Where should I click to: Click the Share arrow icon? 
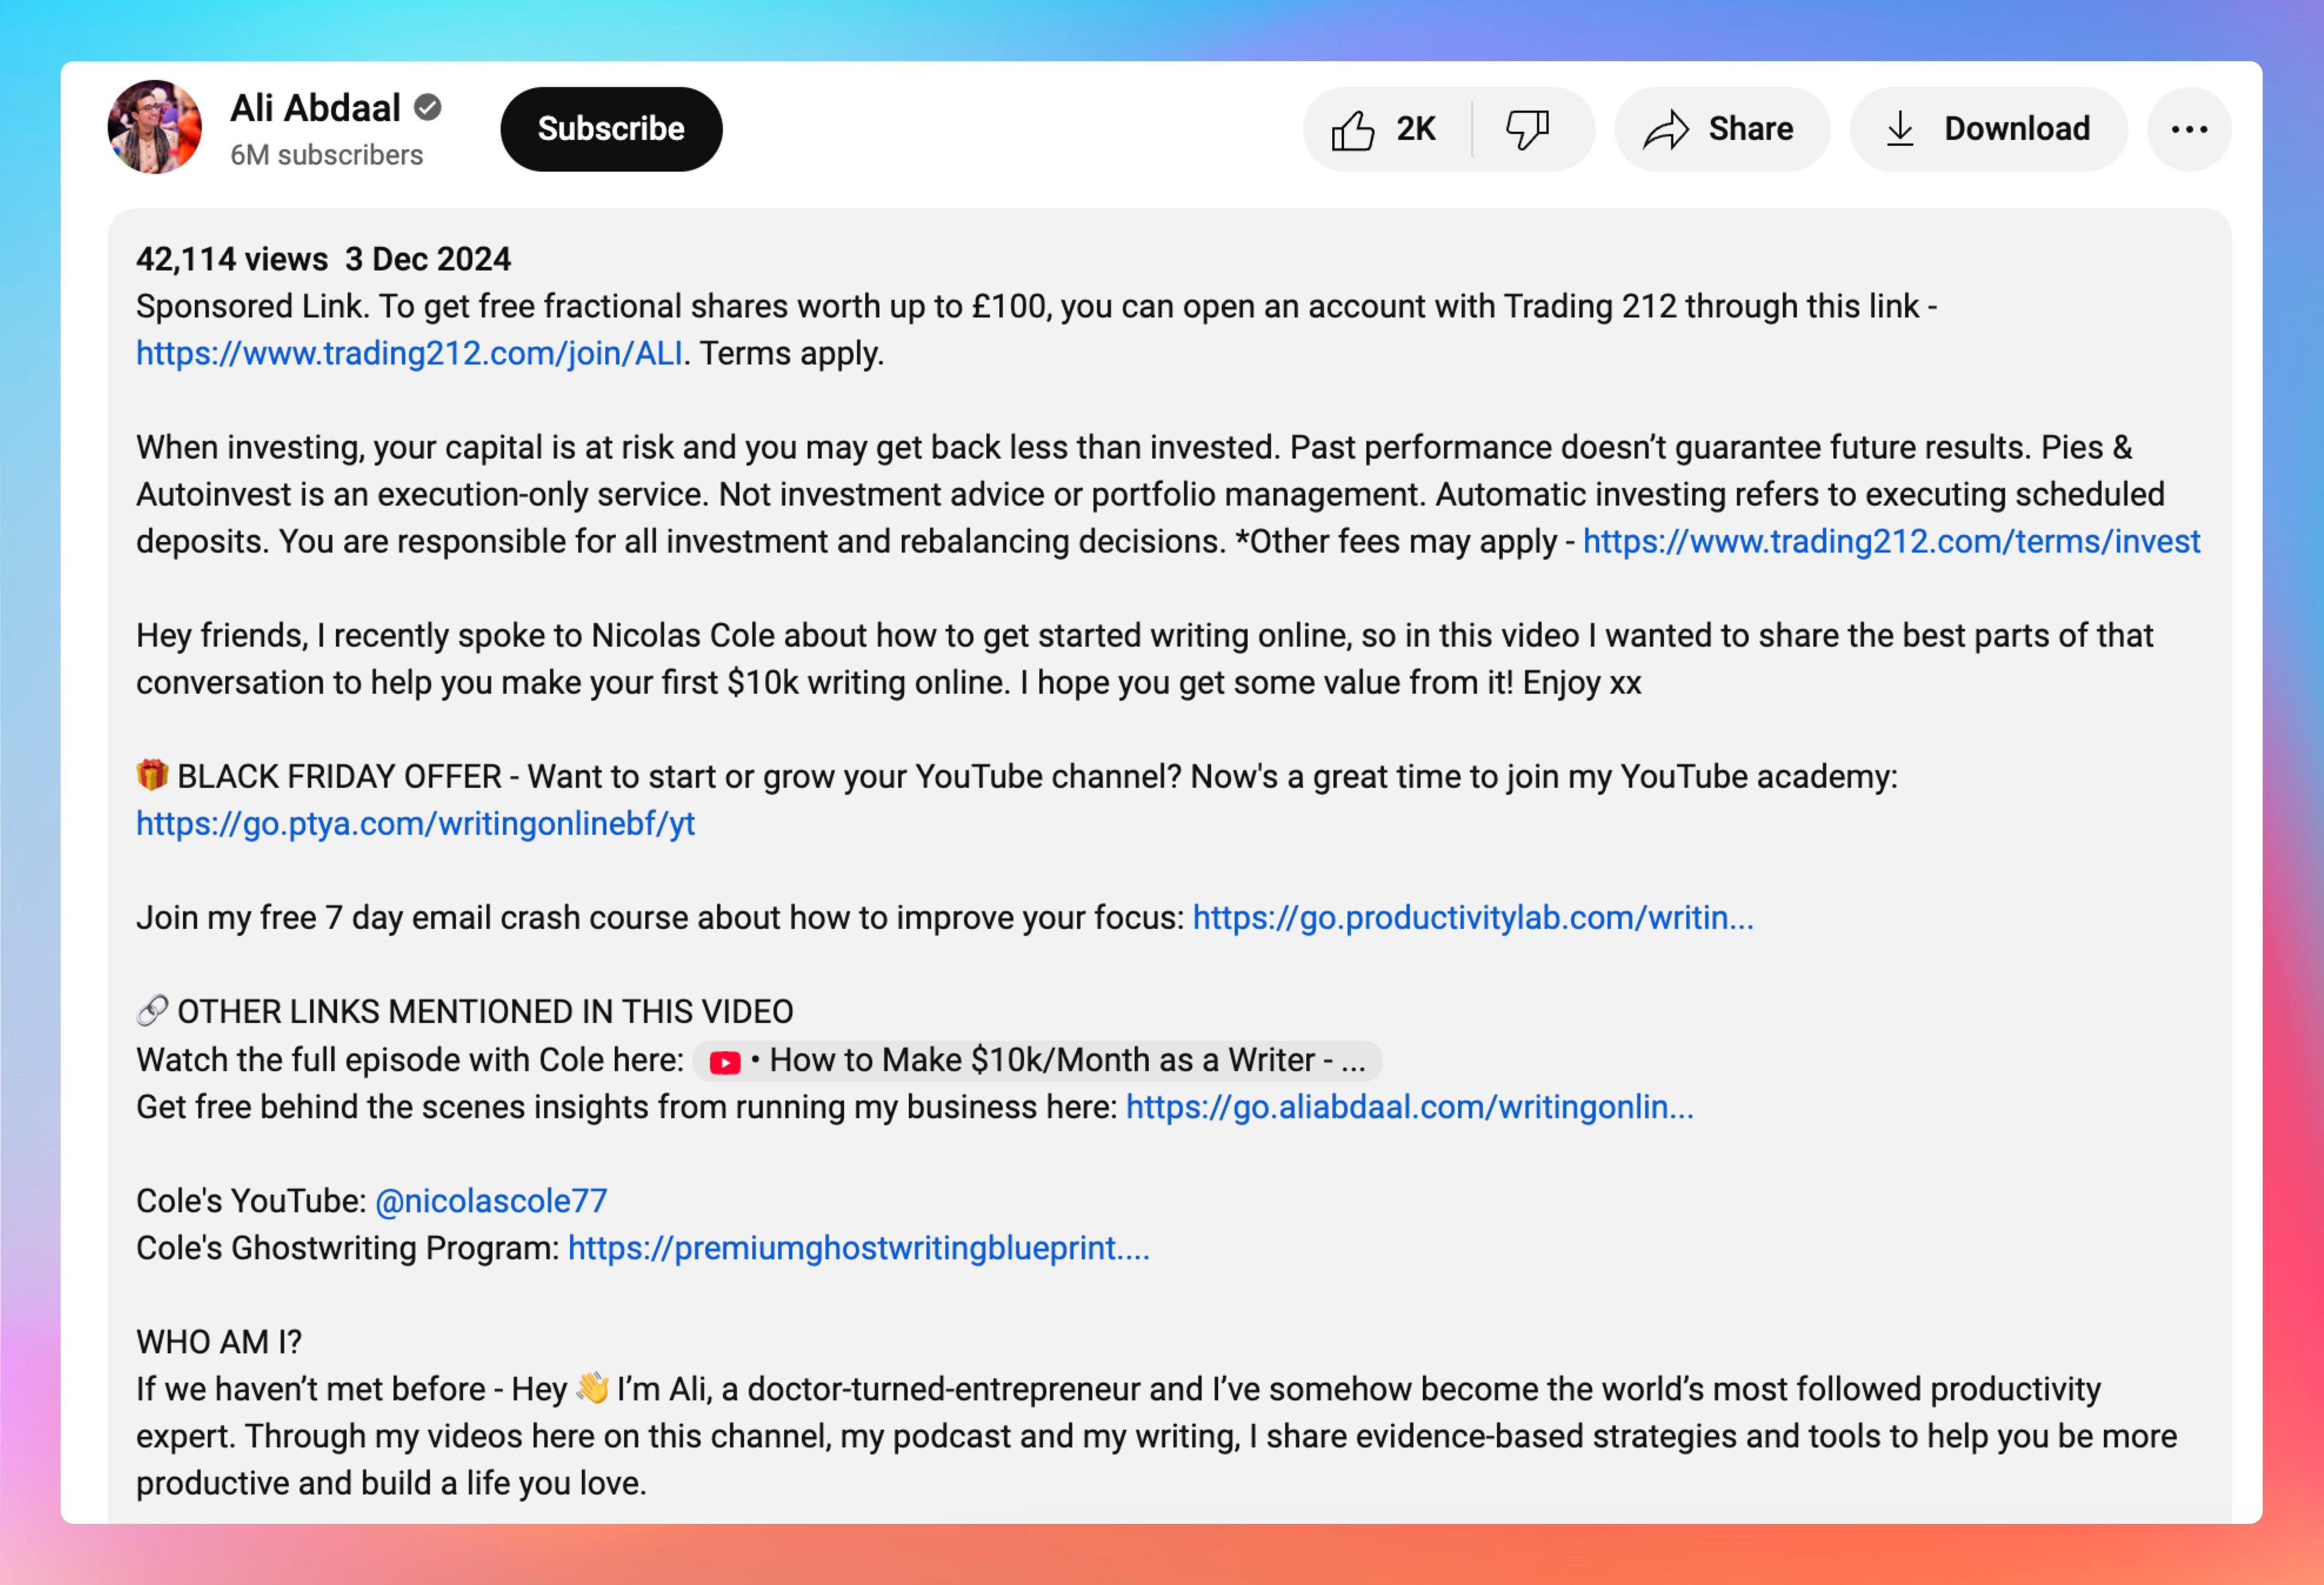[1665, 130]
